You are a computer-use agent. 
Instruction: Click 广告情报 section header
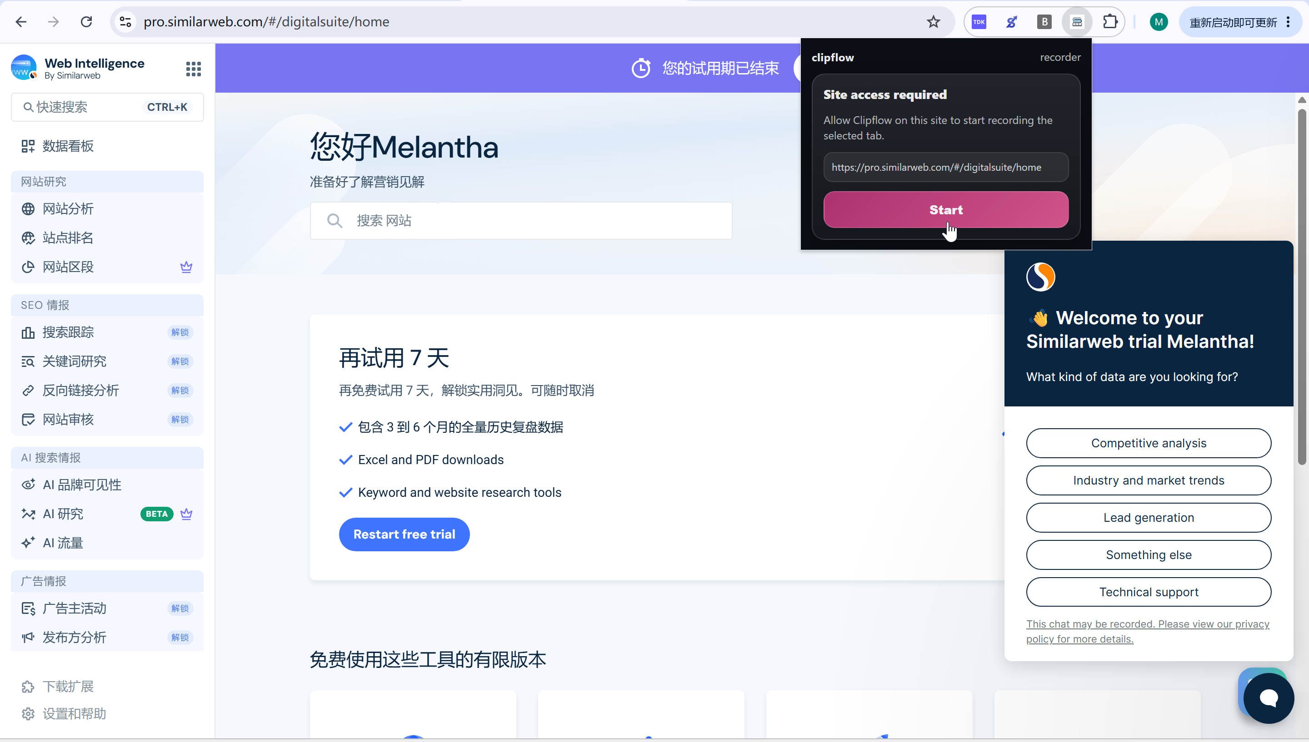(107, 581)
